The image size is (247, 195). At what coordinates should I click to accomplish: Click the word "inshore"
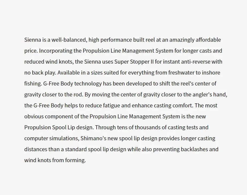pyautogui.click(x=211, y=73)
